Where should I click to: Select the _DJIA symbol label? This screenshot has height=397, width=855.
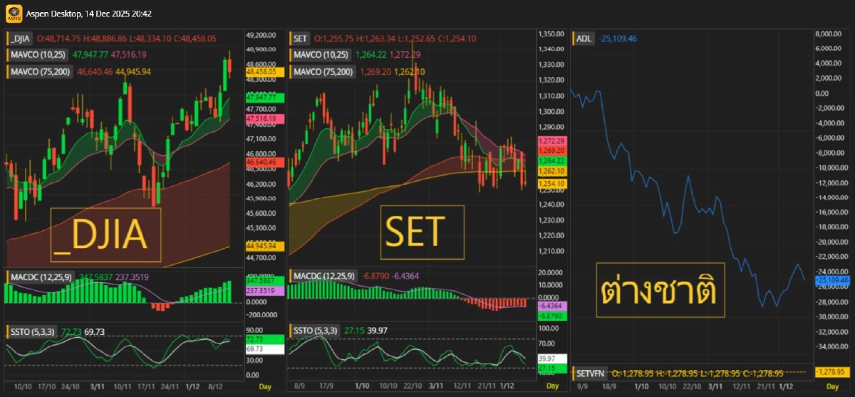point(19,38)
